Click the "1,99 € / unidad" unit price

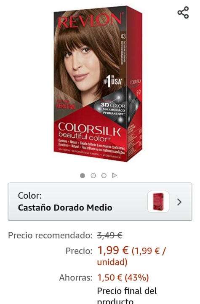point(132,256)
